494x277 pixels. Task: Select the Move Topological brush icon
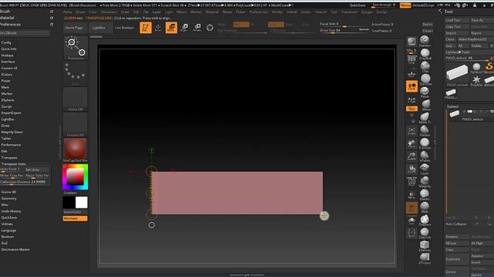(x=425, y=118)
